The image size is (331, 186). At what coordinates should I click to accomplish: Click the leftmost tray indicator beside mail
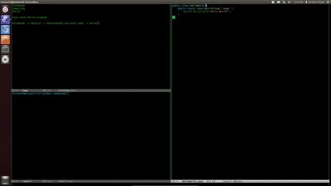273,2
